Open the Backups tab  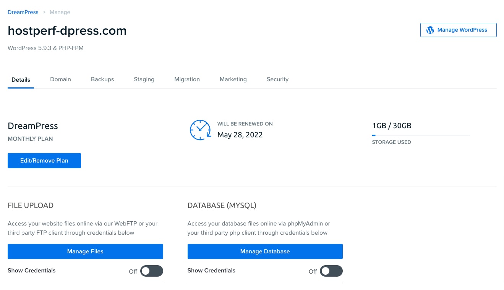102,79
